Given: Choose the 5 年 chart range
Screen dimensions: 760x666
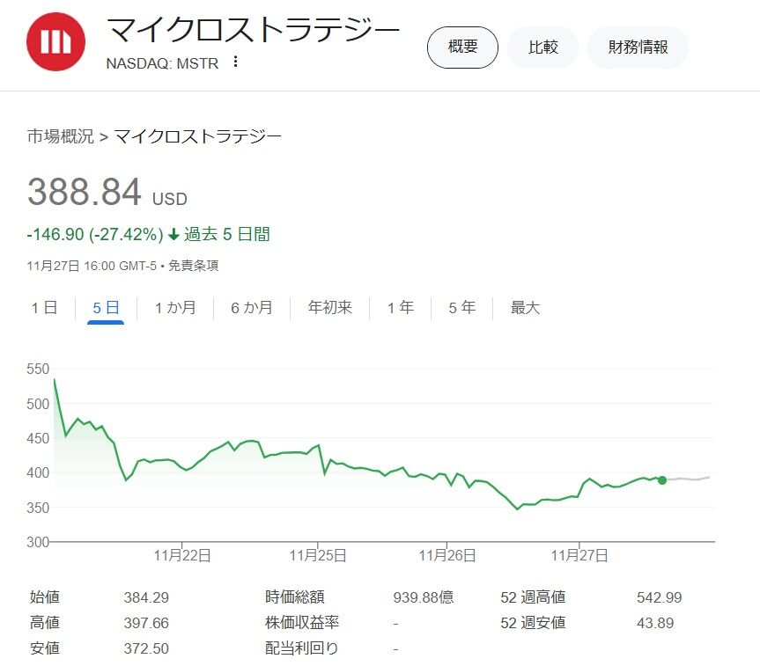Looking at the screenshot, I should tap(462, 308).
